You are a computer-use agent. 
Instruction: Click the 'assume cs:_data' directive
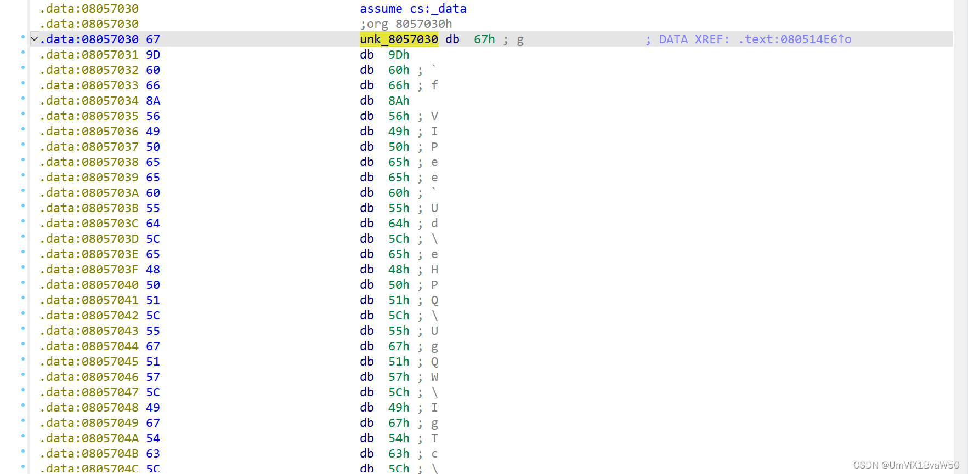[413, 8]
